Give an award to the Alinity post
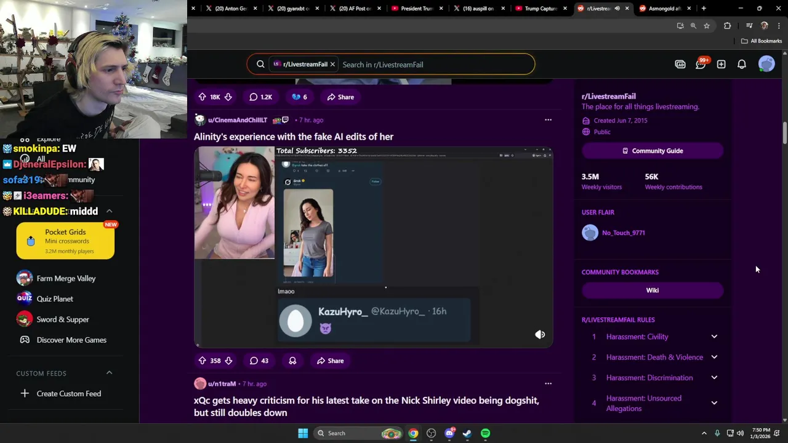This screenshot has width=788, height=443. pyautogui.click(x=292, y=361)
